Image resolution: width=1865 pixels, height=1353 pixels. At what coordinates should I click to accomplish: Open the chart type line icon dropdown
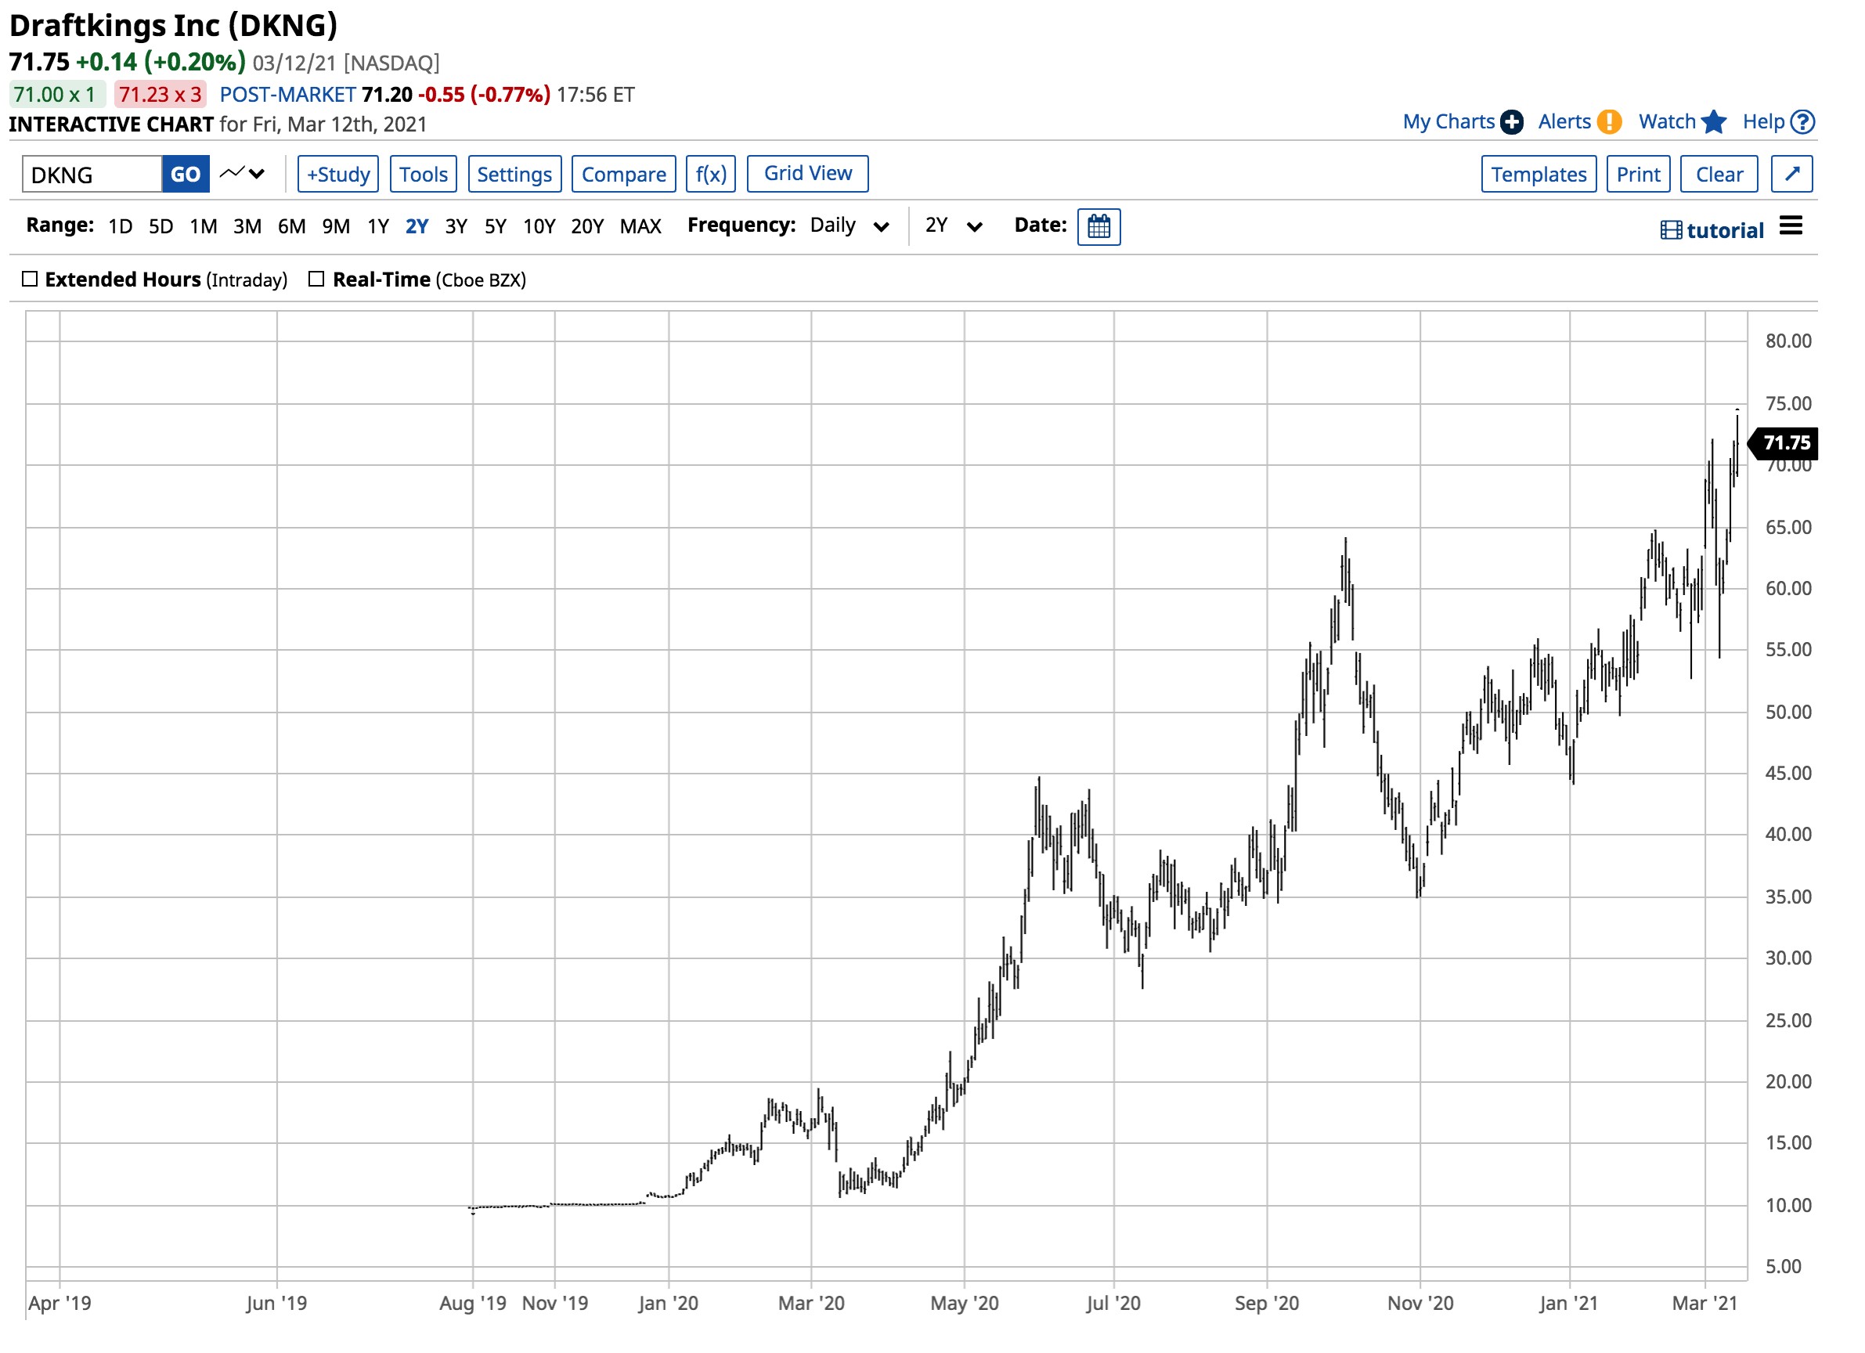click(242, 174)
